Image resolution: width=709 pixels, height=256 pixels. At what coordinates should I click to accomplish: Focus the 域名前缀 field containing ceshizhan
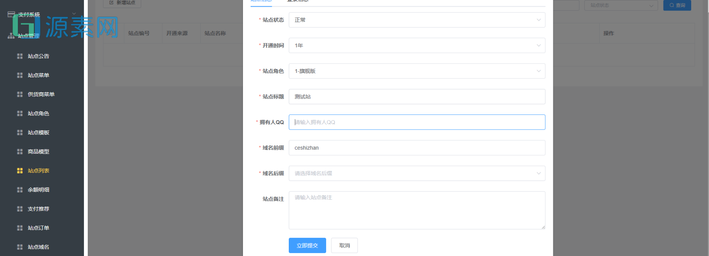417,147
